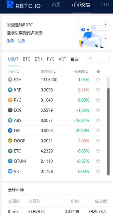This screenshot has height=216, width=113.
Task: Sort by 日涨幅 column arrows
Action: [87, 72]
